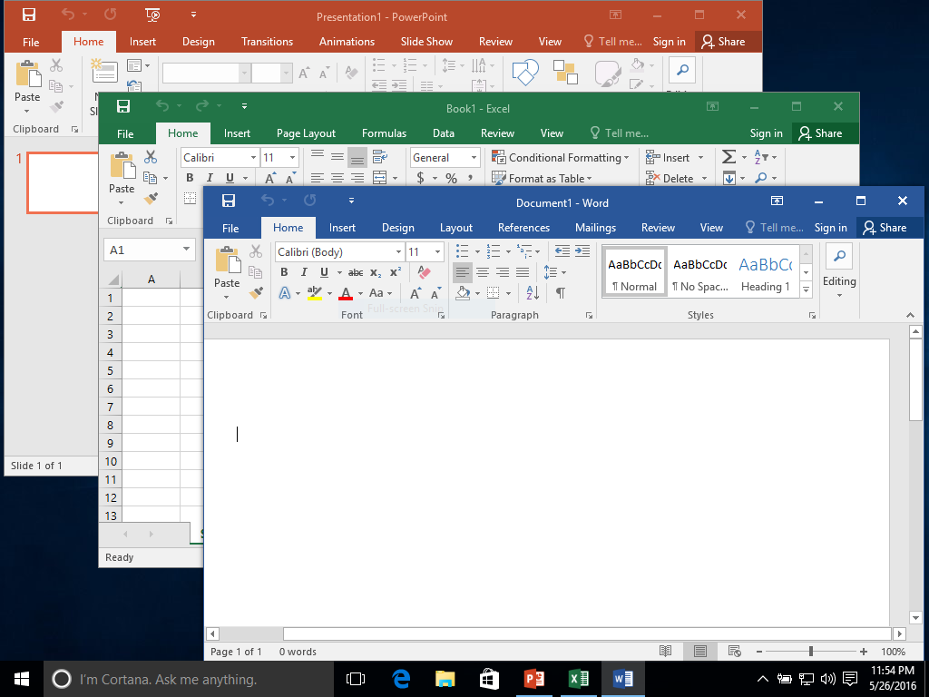The width and height of the screenshot is (929, 697).
Task: Click Copy icon in Word clipboard group
Action: coord(255,272)
